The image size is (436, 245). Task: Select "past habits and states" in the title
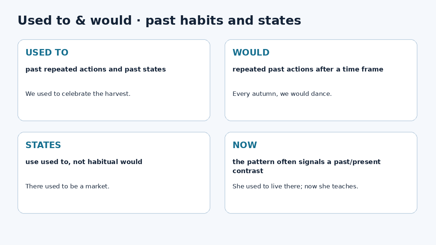(x=223, y=21)
